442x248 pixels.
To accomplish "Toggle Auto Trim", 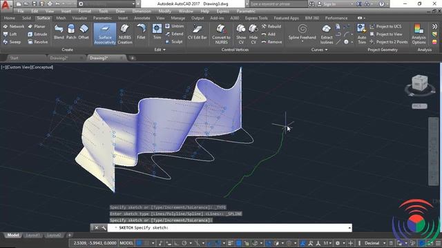I will (x=362, y=34).
